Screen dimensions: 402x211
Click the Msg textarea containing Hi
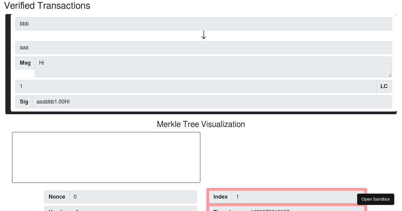(213, 67)
